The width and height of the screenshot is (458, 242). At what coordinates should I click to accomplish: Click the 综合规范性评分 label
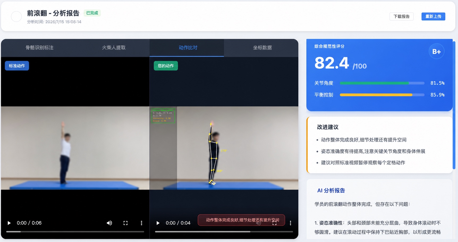coord(329,46)
